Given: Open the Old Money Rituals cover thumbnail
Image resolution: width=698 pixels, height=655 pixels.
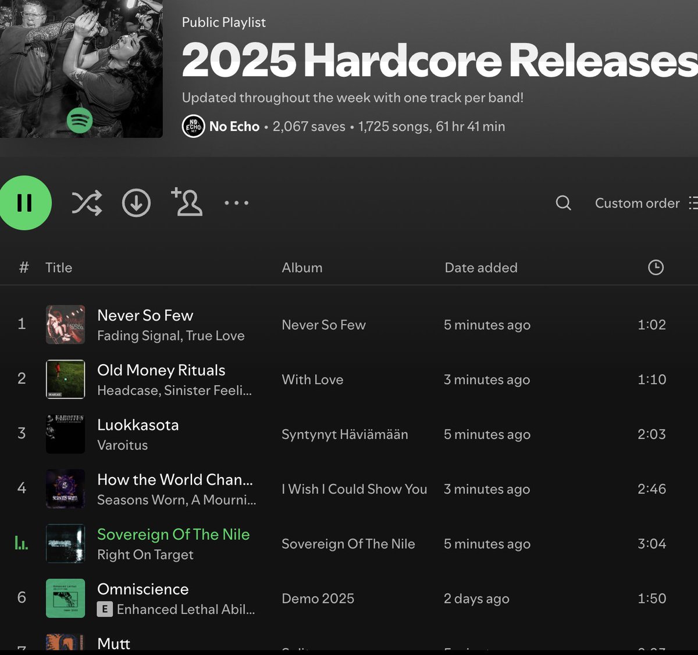Looking at the screenshot, I should [x=66, y=379].
